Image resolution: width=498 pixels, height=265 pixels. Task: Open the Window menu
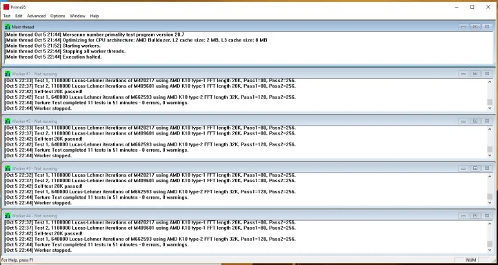[77, 16]
